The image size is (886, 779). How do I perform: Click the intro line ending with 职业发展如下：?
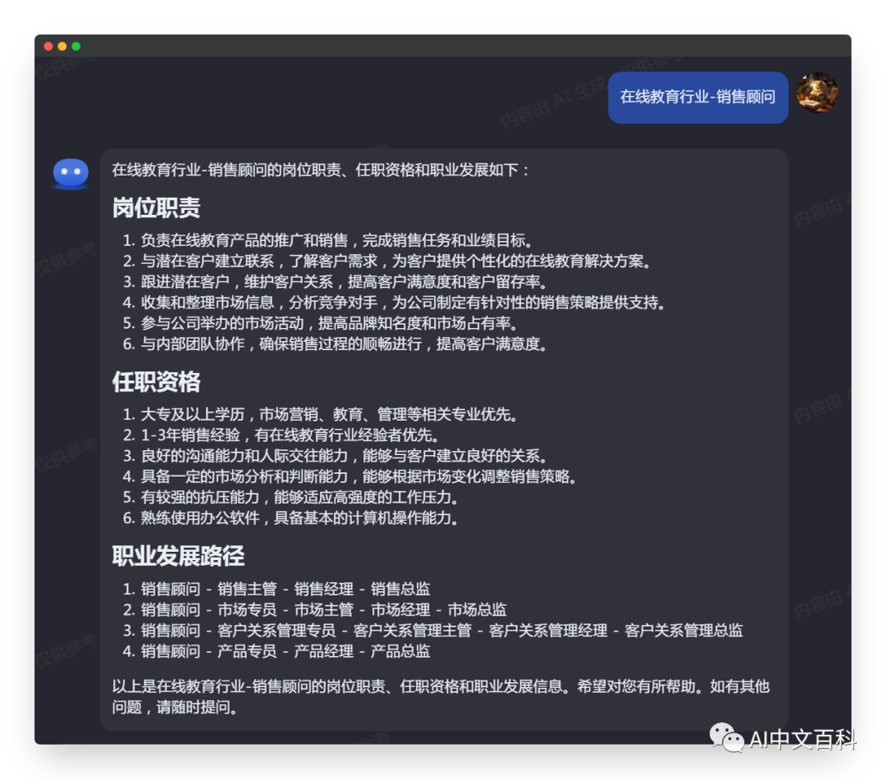(x=321, y=170)
